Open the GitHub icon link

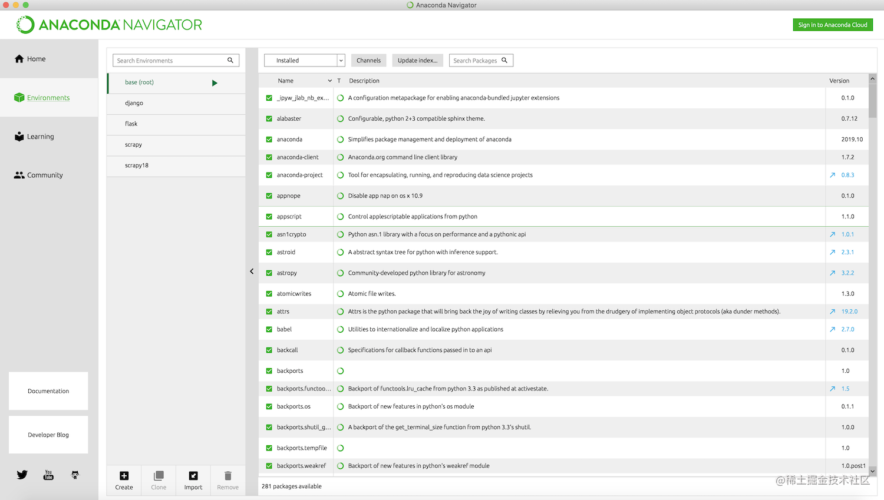pyautogui.click(x=75, y=475)
